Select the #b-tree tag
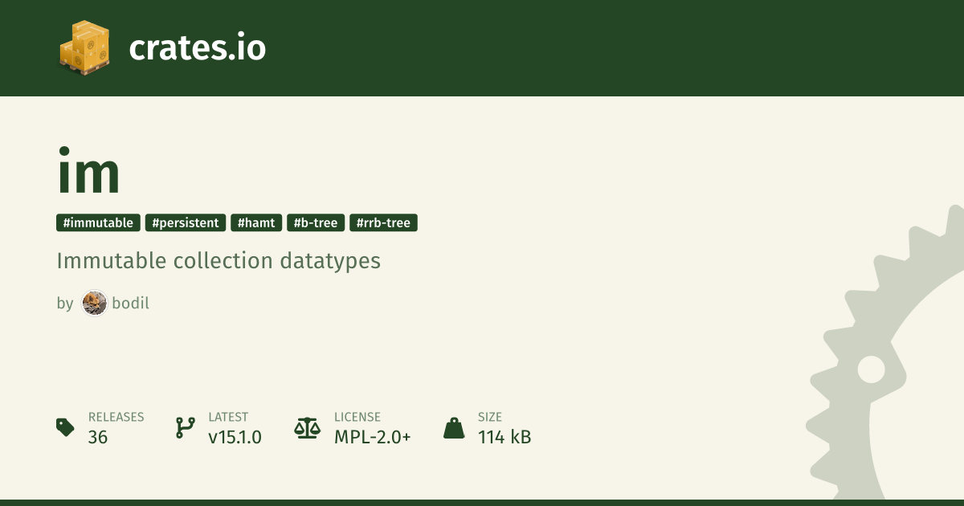The height and width of the screenshot is (506, 964). pyautogui.click(x=316, y=222)
